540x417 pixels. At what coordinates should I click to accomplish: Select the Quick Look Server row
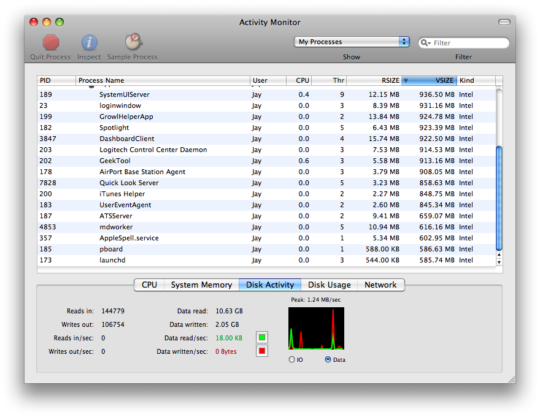coord(266,183)
